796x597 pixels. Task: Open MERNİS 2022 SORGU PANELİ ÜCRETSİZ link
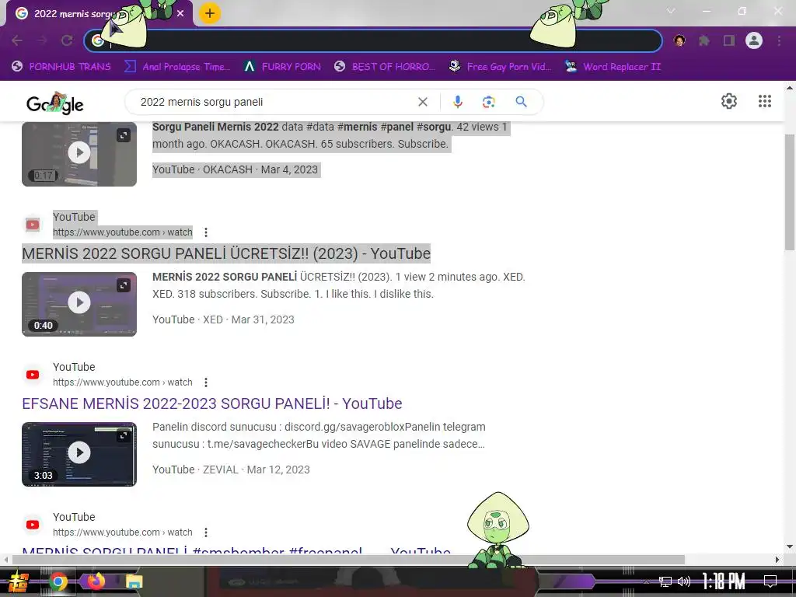226,253
